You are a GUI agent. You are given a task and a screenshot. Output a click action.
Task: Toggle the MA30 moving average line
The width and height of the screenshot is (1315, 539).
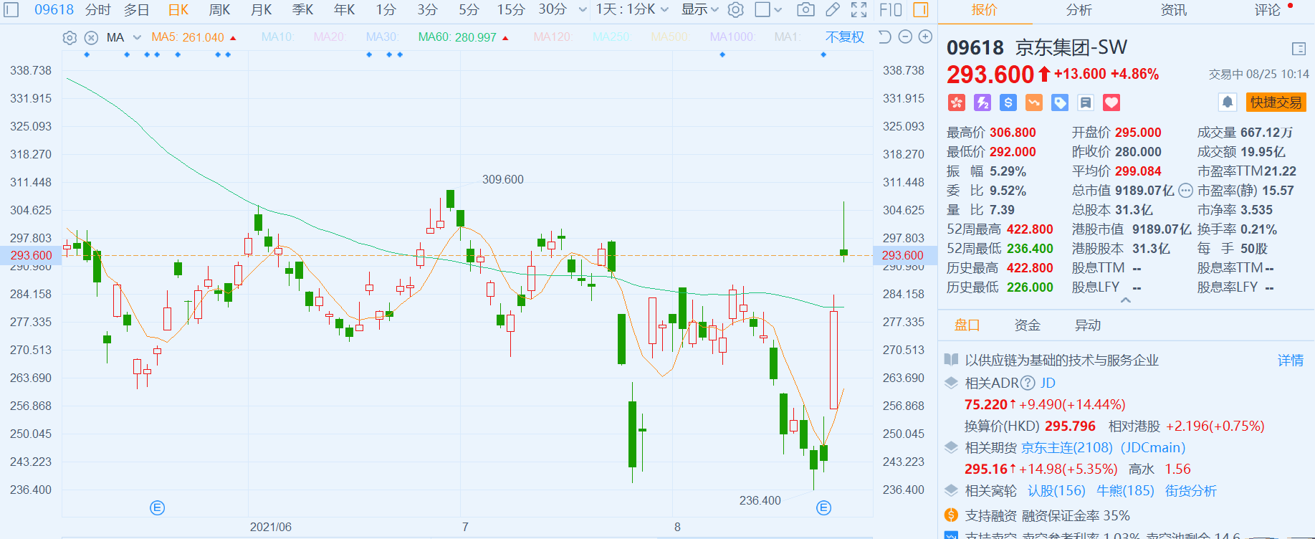383,37
